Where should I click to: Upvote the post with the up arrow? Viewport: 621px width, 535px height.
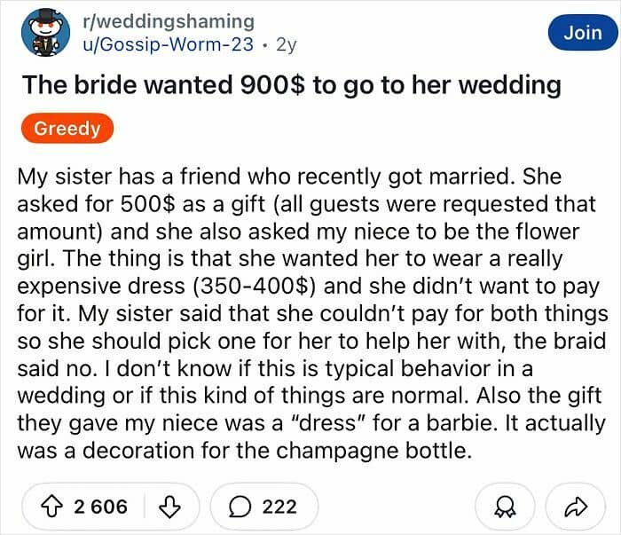point(51,507)
